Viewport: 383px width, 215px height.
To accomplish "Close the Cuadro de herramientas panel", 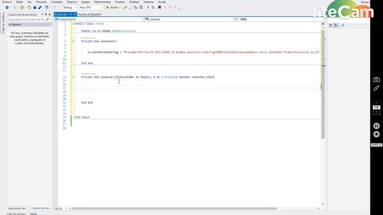I will (x=50, y=14).
